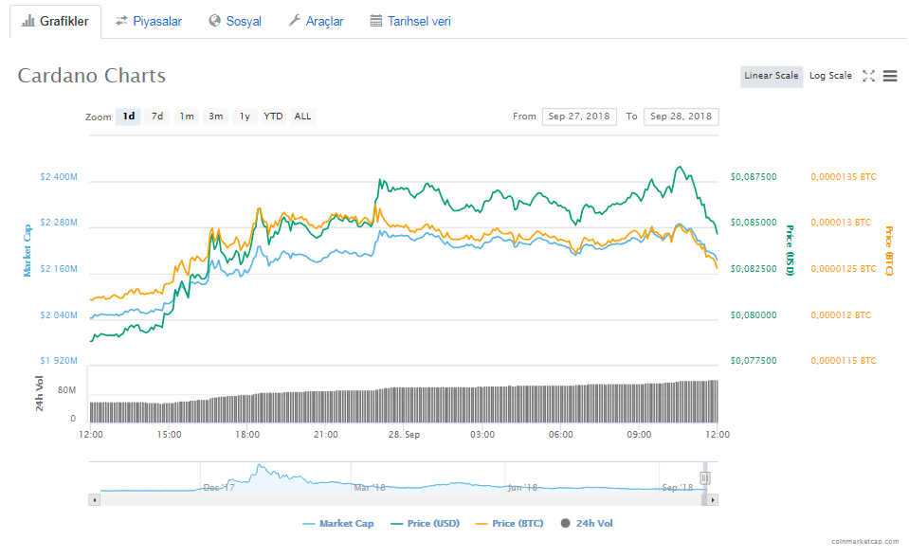The width and height of the screenshot is (909, 557).
Task: Click Dec '17 in the navigator
Action: pyautogui.click(x=219, y=488)
